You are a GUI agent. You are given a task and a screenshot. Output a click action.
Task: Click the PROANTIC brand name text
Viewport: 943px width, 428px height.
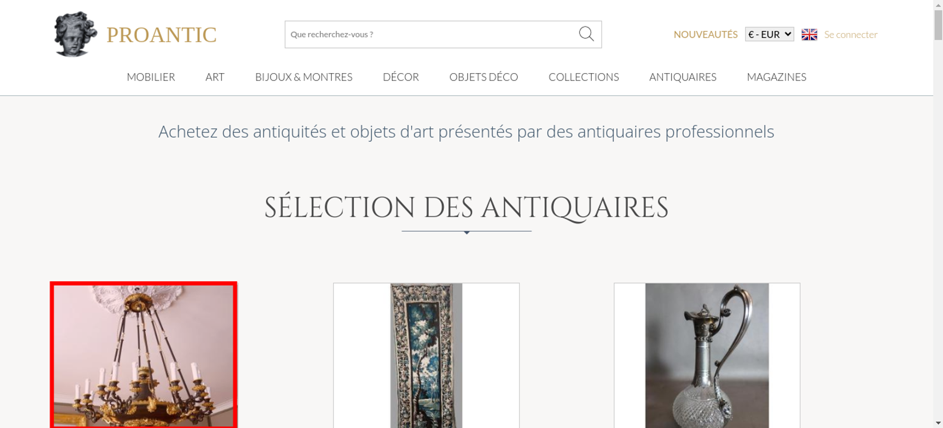coord(161,35)
